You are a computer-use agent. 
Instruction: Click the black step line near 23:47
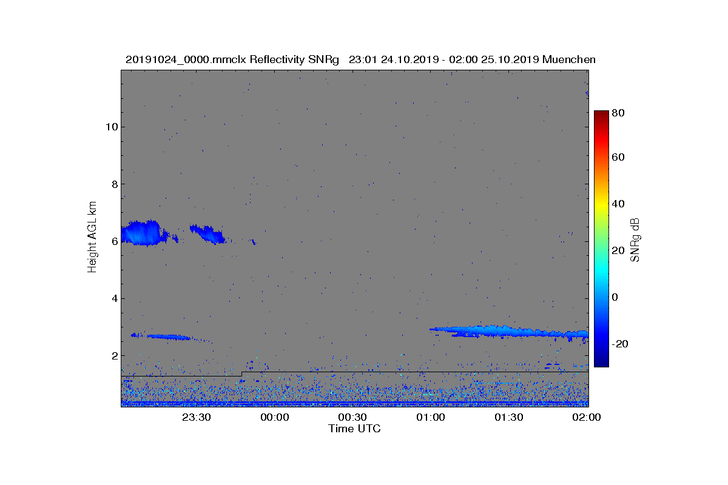coord(241,374)
